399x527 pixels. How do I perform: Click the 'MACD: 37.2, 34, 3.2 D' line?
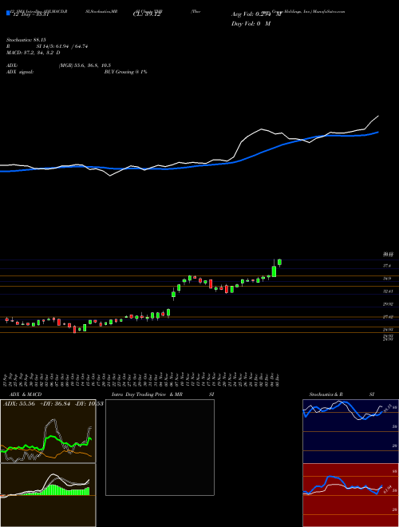34,53
